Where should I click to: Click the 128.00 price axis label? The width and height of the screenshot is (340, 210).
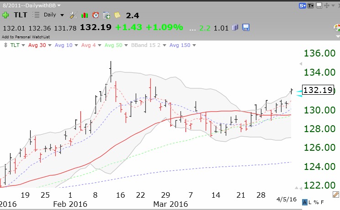[x=319, y=129]
